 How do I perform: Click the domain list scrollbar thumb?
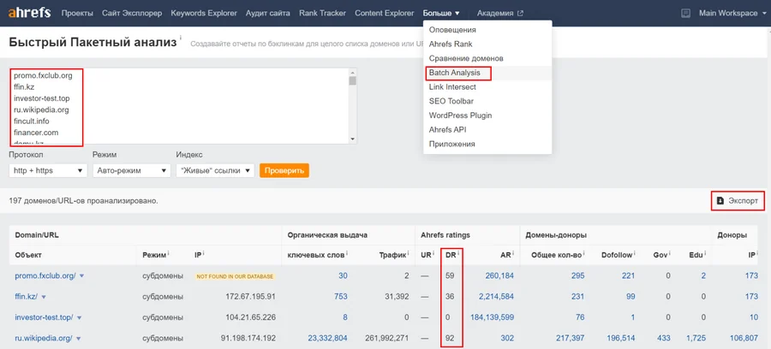point(352,81)
